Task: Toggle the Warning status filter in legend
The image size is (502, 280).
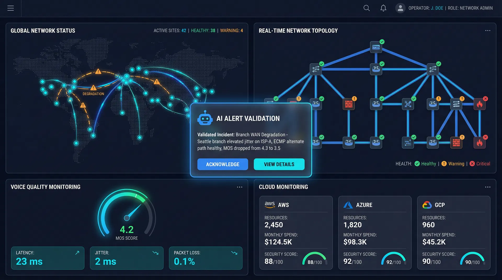Action: tap(453, 164)
